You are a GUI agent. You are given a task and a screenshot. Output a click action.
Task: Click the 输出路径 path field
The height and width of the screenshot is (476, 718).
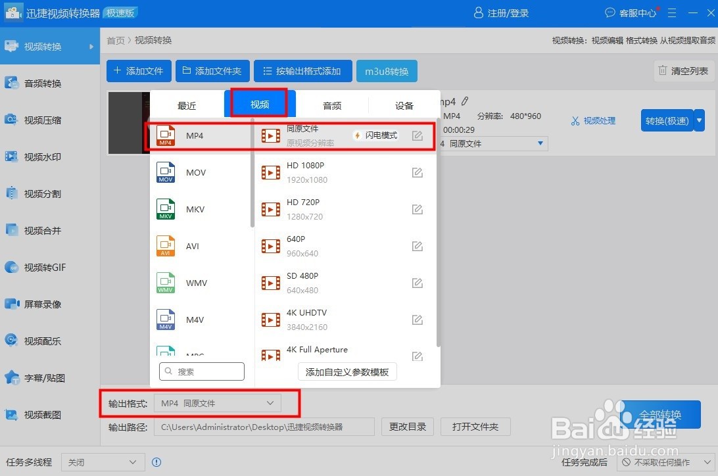click(x=264, y=427)
